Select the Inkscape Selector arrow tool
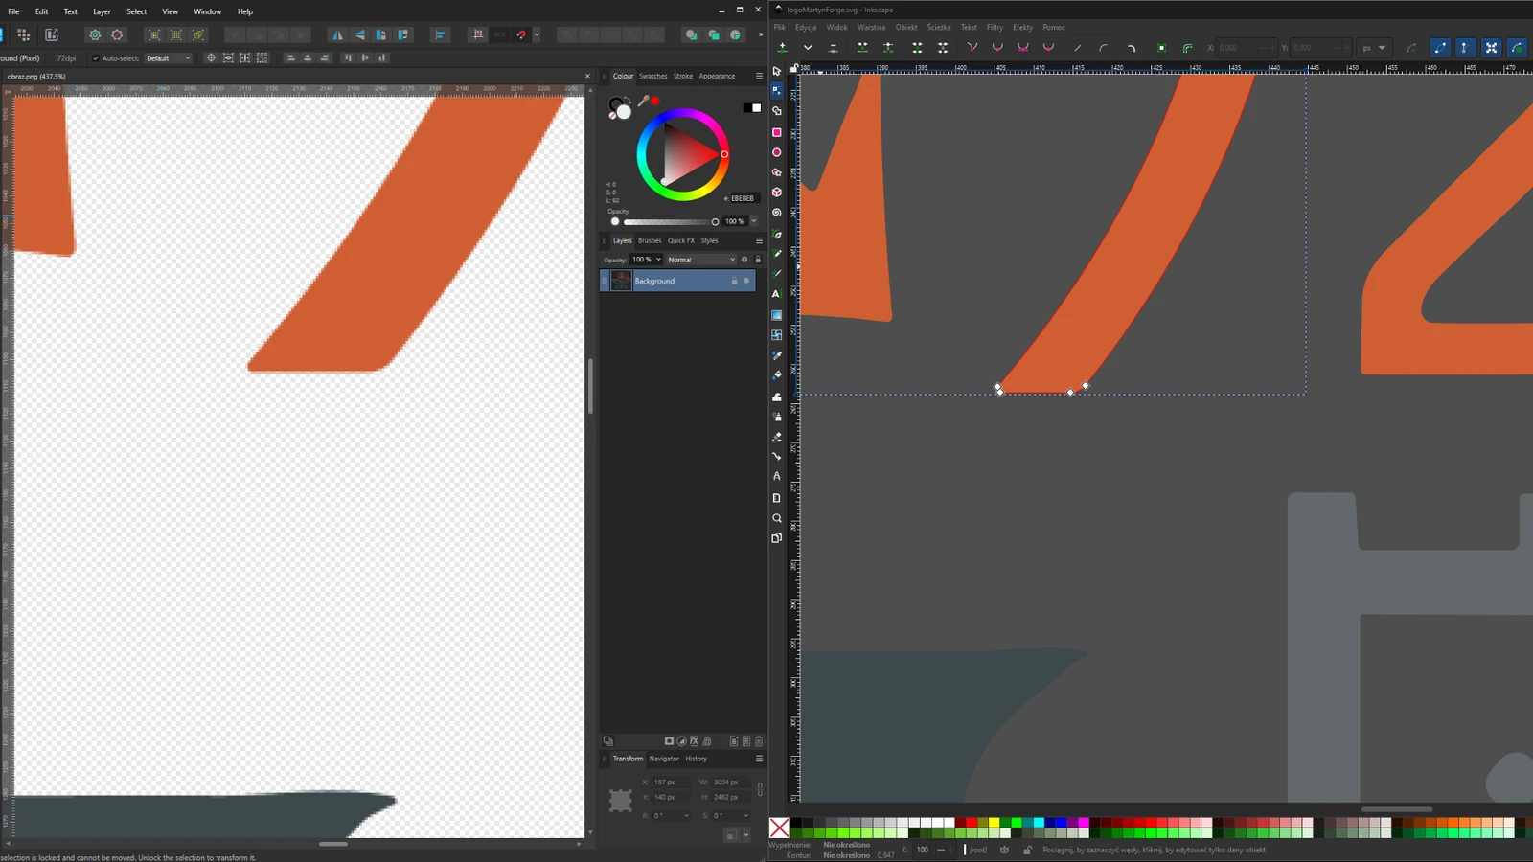 [x=777, y=71]
